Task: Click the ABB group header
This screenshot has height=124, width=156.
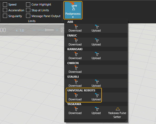Action: click(70, 22)
